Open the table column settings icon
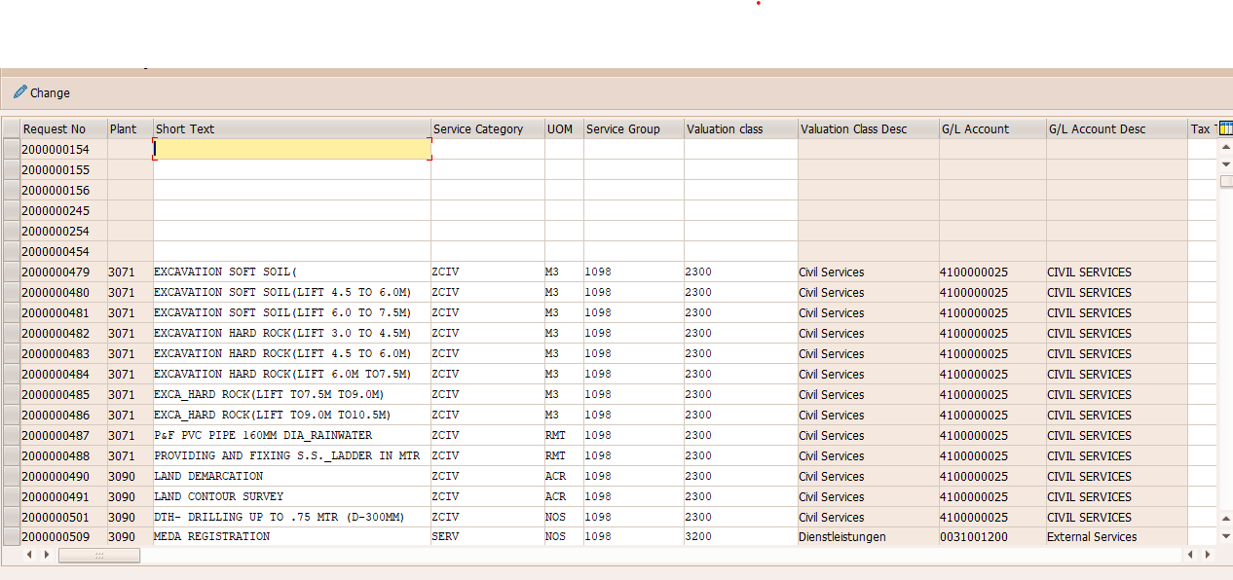Image resolution: width=1233 pixels, height=580 pixels. tap(1225, 127)
